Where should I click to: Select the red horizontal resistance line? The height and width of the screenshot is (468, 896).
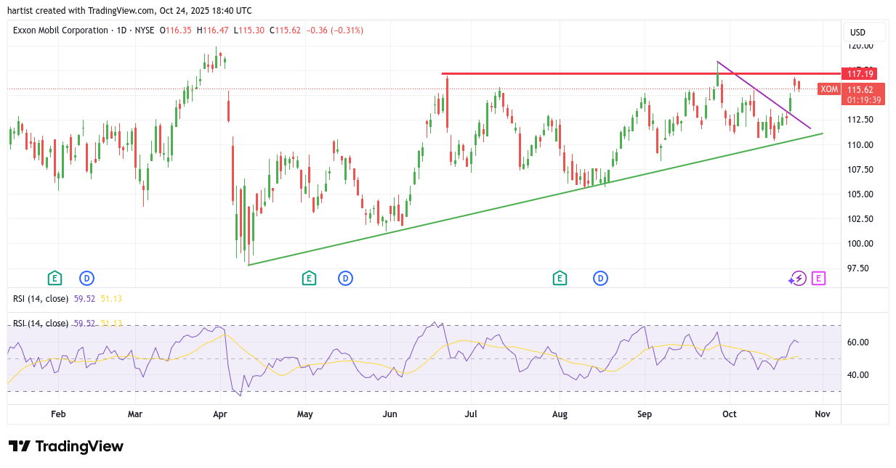(581, 73)
